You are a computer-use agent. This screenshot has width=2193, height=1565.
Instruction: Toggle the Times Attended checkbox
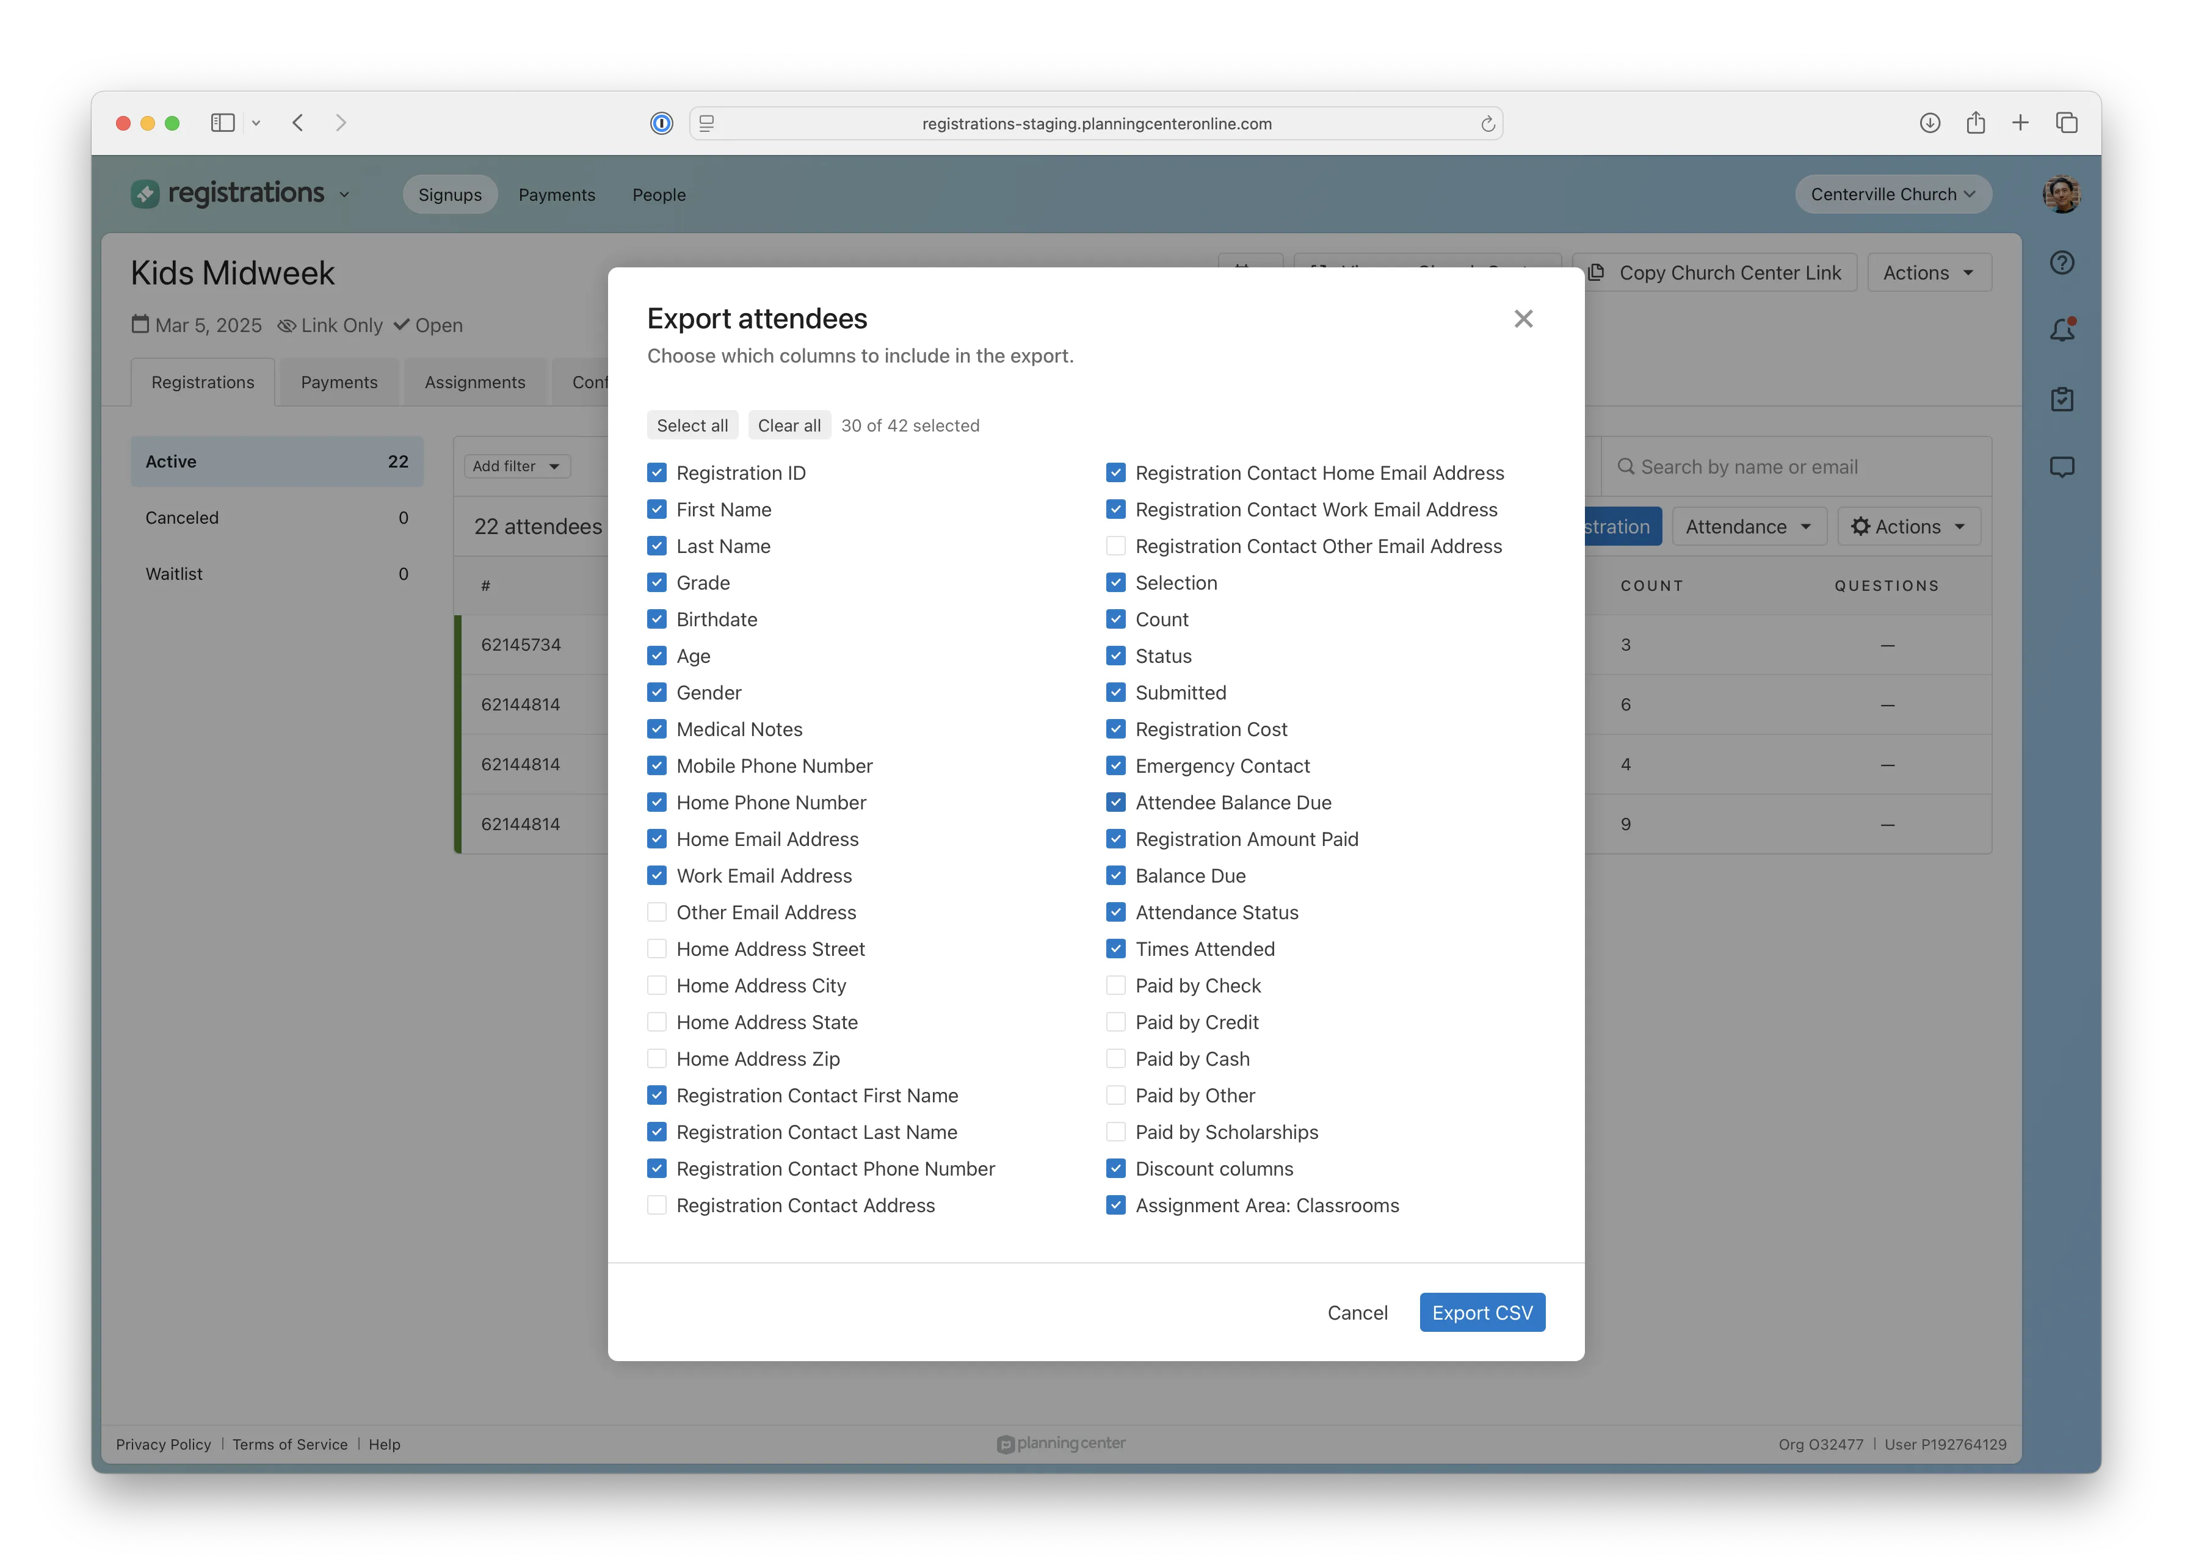pos(1115,949)
